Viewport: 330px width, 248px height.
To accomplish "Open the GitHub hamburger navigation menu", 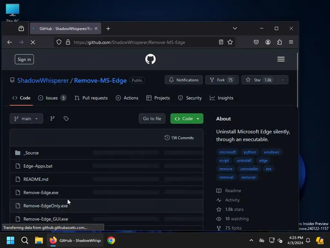I will coord(281,59).
